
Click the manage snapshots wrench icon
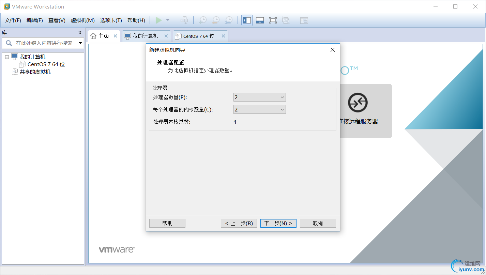tap(229, 20)
